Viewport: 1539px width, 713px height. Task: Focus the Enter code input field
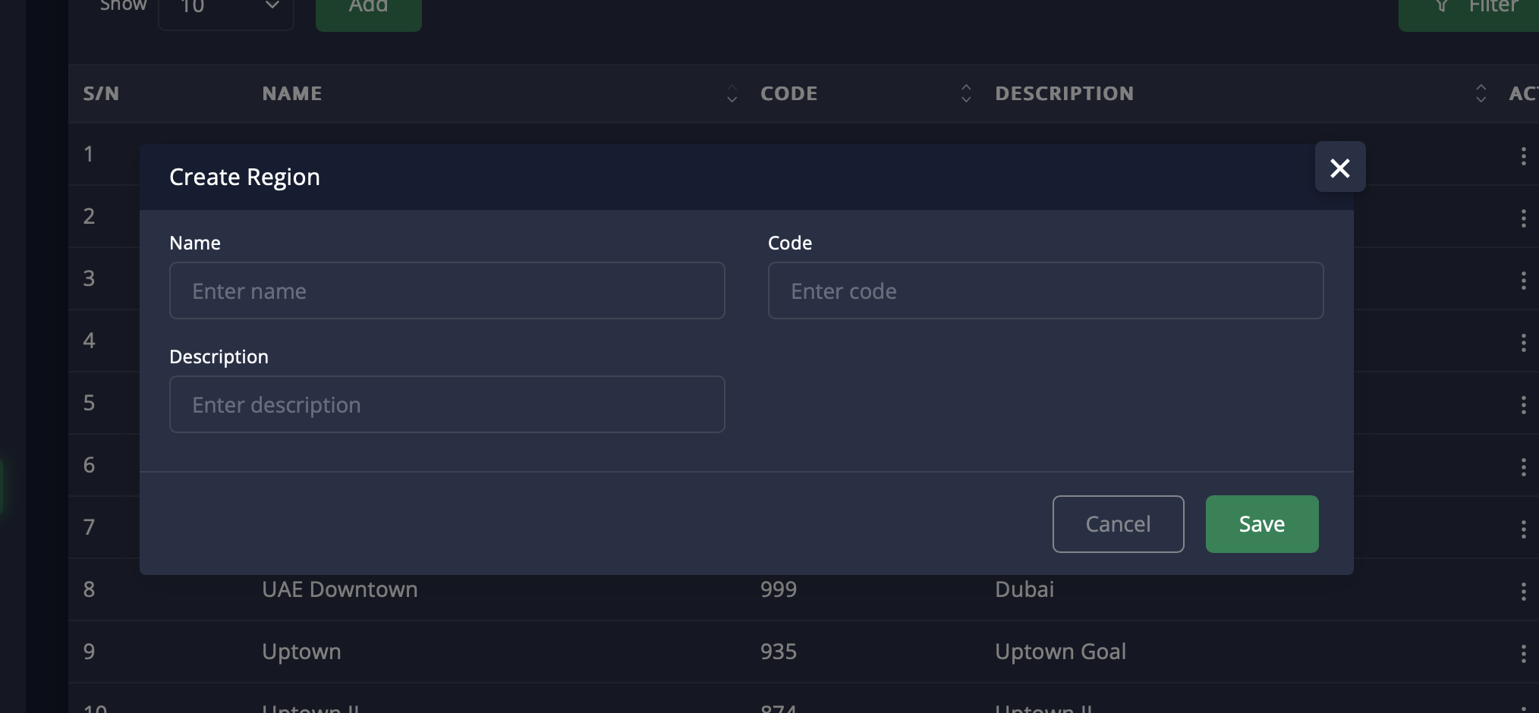pos(1045,291)
